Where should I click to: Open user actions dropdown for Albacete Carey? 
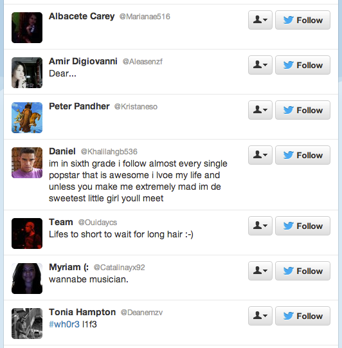point(260,20)
